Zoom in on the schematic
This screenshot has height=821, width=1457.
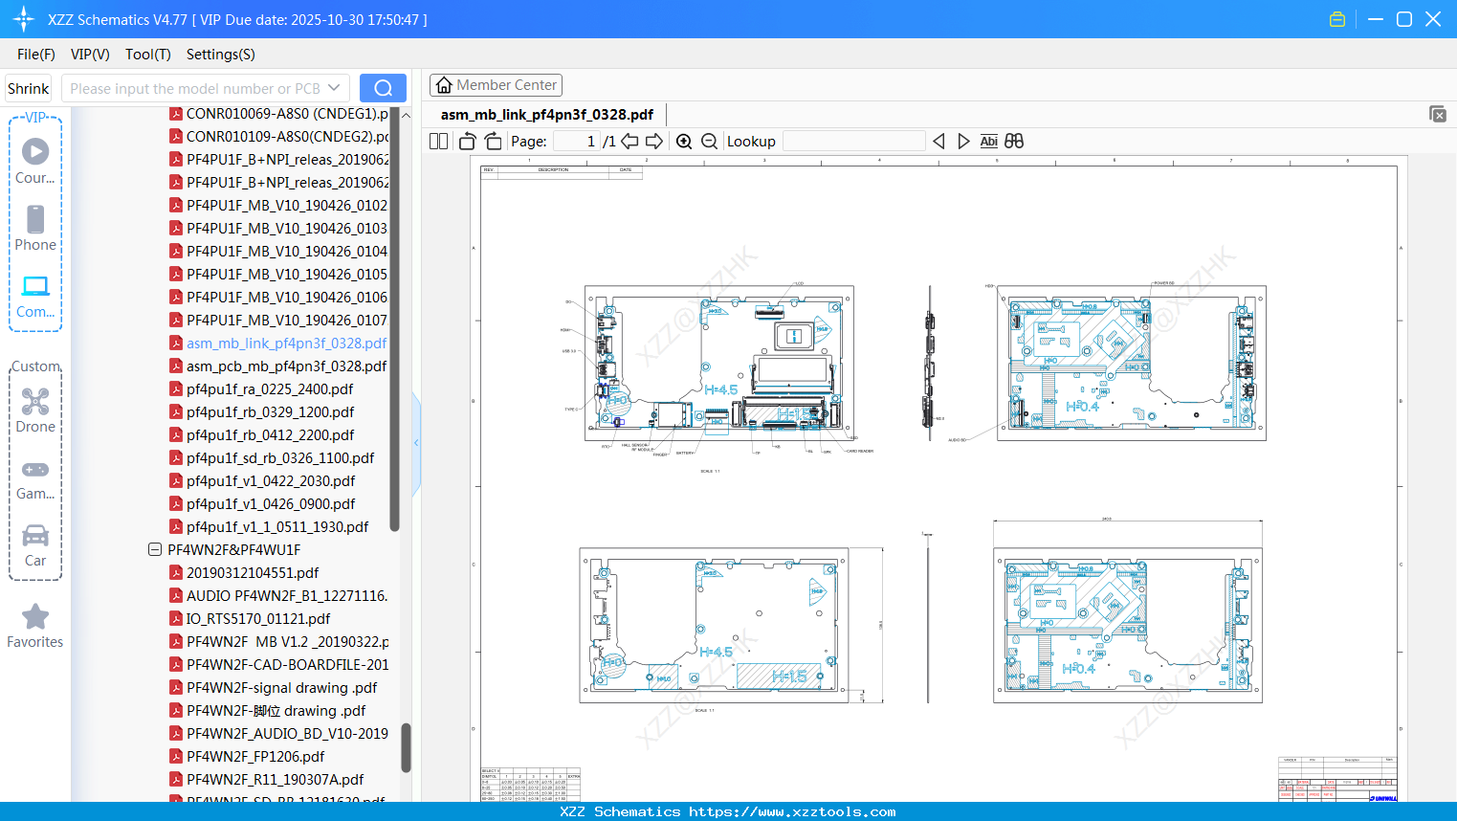(x=684, y=142)
